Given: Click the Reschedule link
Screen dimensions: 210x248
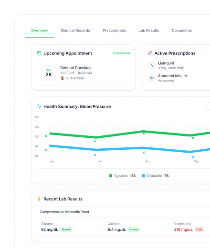Looking at the screenshot, I should coord(121,53).
